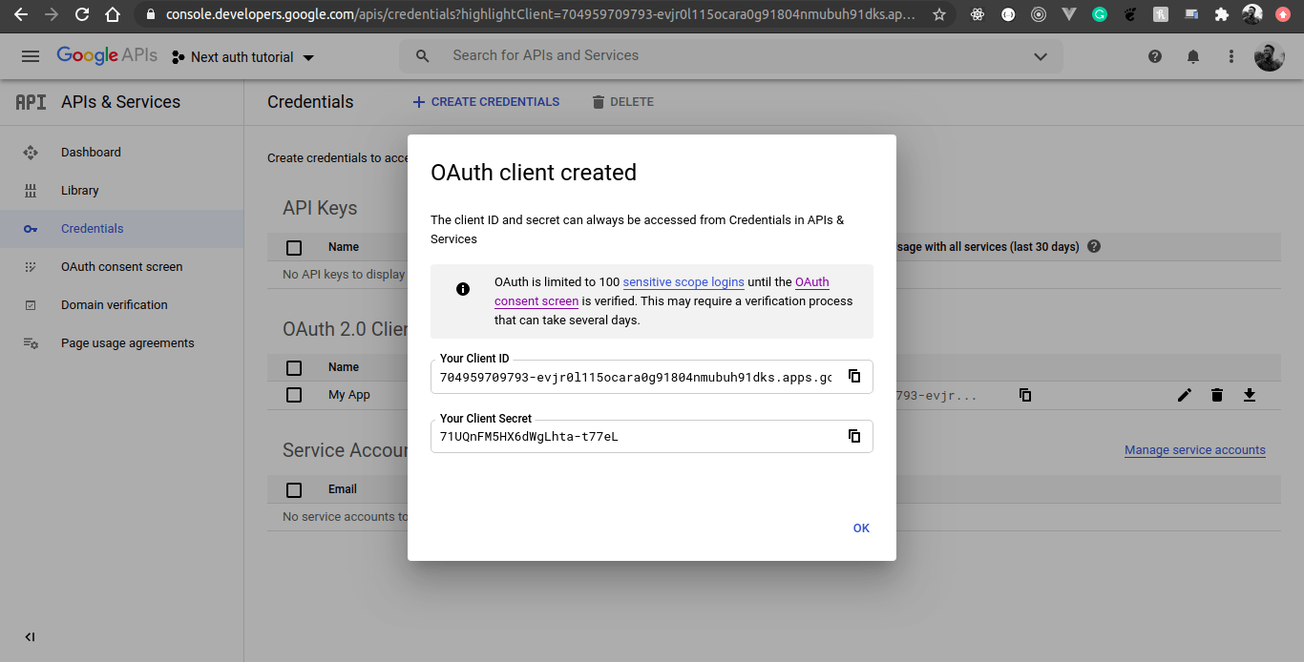Check the Service Accounts Email checkbox
Viewport: 1304px width, 662px height.
293,489
